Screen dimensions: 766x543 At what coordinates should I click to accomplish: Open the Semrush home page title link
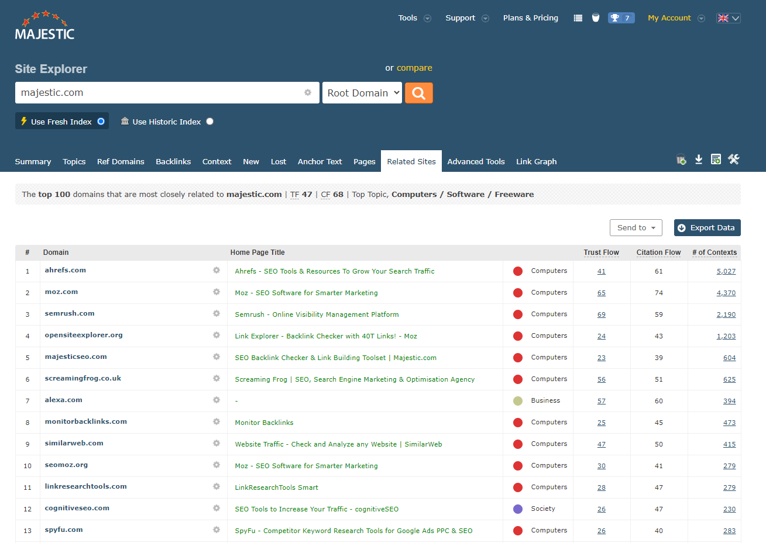(x=317, y=314)
